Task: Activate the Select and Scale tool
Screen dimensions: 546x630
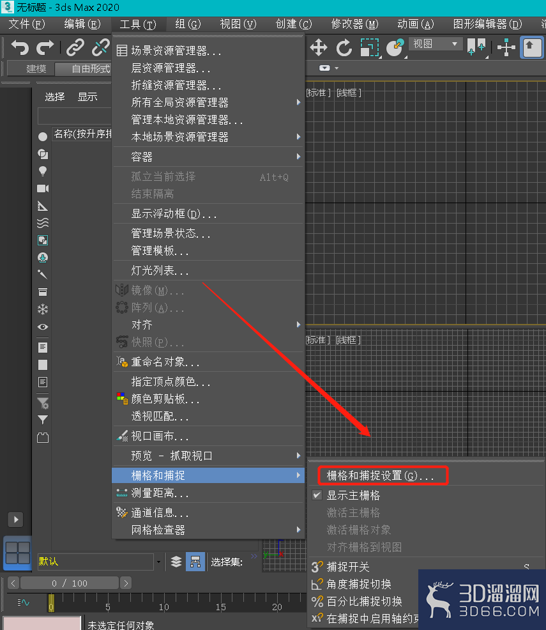Action: coord(370,47)
